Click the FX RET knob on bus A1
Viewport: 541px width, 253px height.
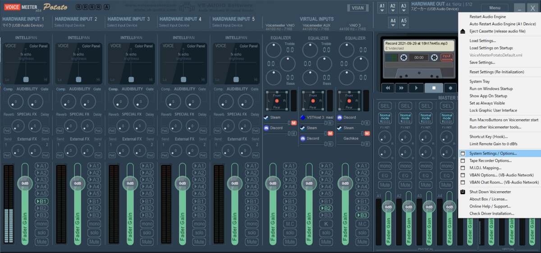tap(384, 136)
